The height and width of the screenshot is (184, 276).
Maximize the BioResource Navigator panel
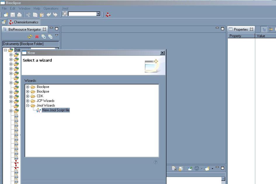tap(57, 29)
